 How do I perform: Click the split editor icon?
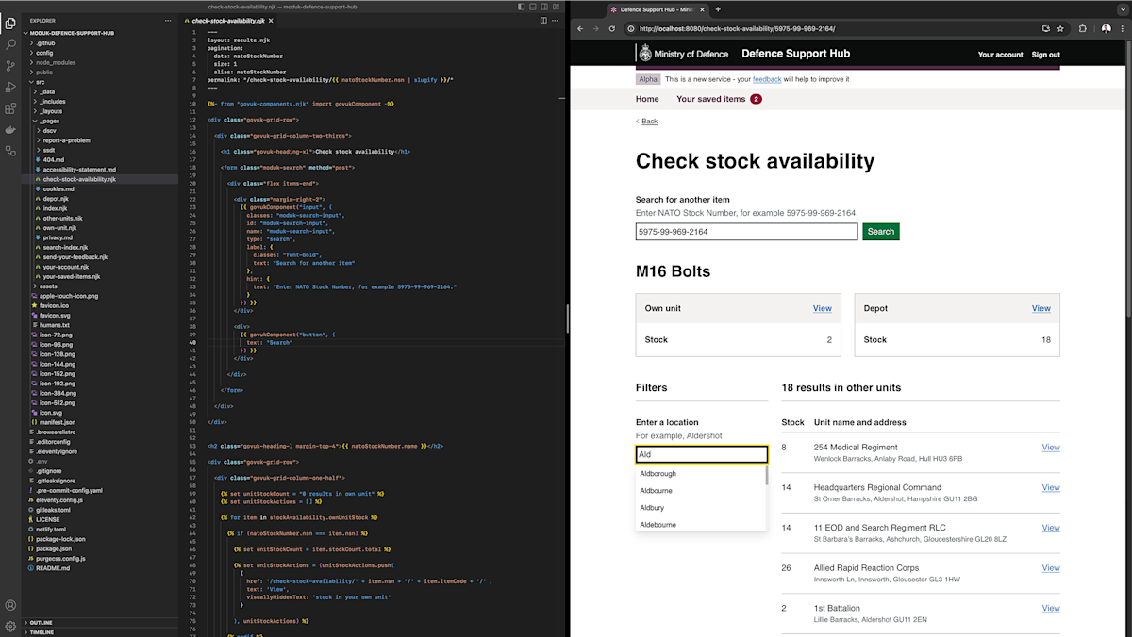543,20
